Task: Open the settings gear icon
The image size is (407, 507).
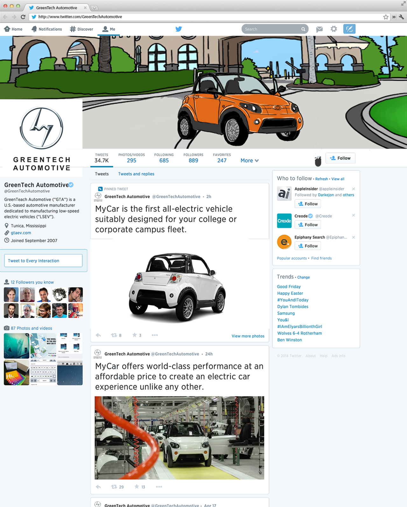Action: click(x=333, y=29)
